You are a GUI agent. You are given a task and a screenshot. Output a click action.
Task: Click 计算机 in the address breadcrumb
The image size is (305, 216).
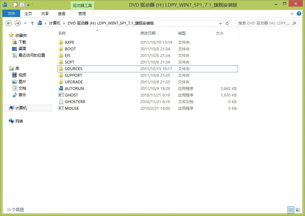click(x=54, y=23)
